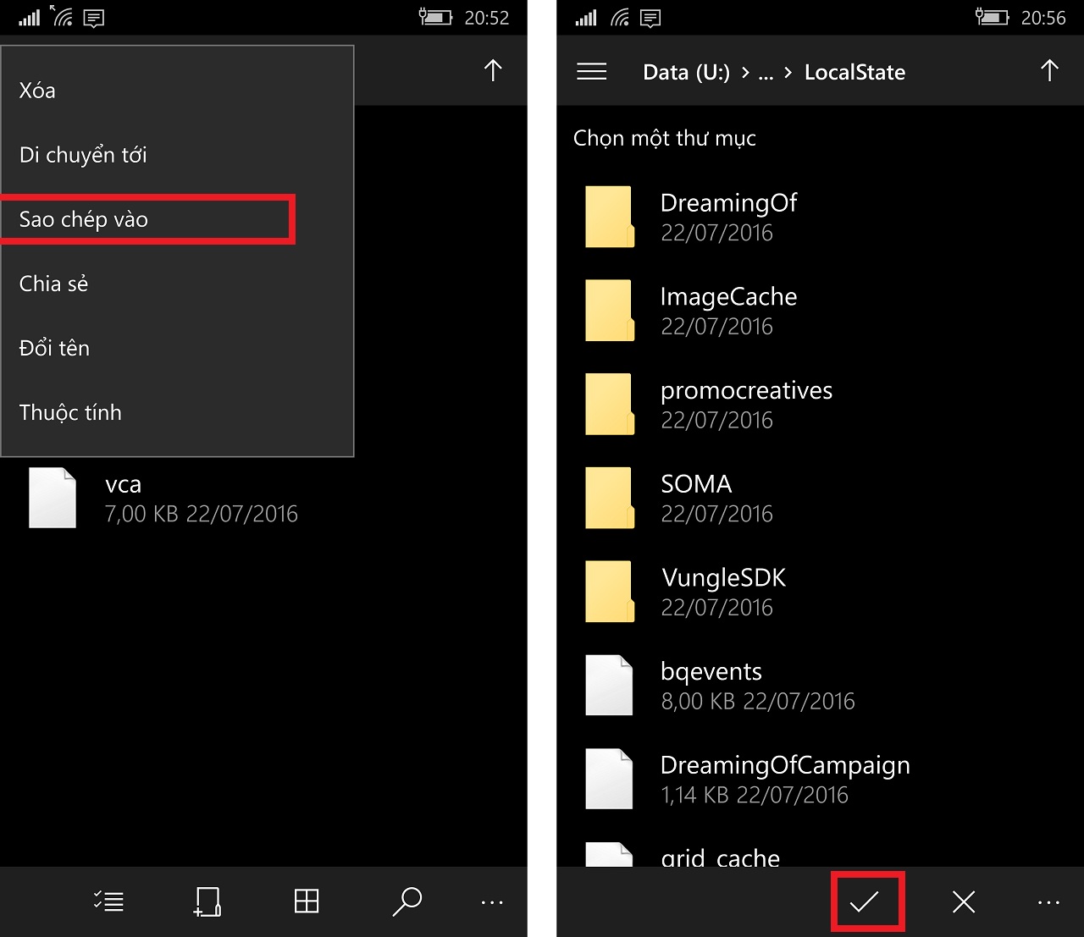Viewport: 1084px width, 937px height.
Task: Click the SOMA folder name
Action: coord(696,484)
